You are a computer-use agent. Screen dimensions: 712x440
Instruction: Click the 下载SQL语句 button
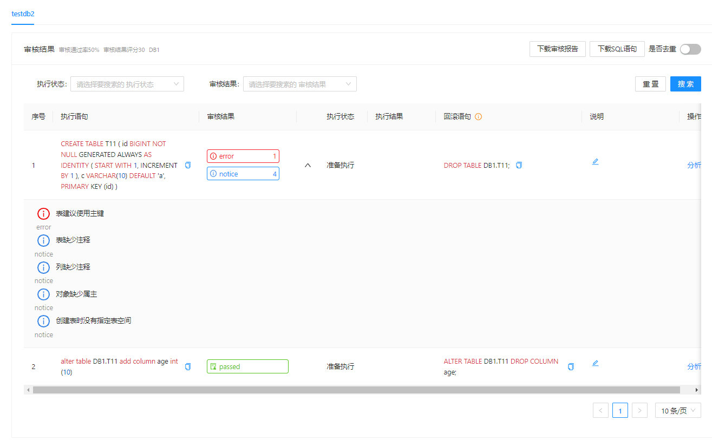pyautogui.click(x=617, y=49)
